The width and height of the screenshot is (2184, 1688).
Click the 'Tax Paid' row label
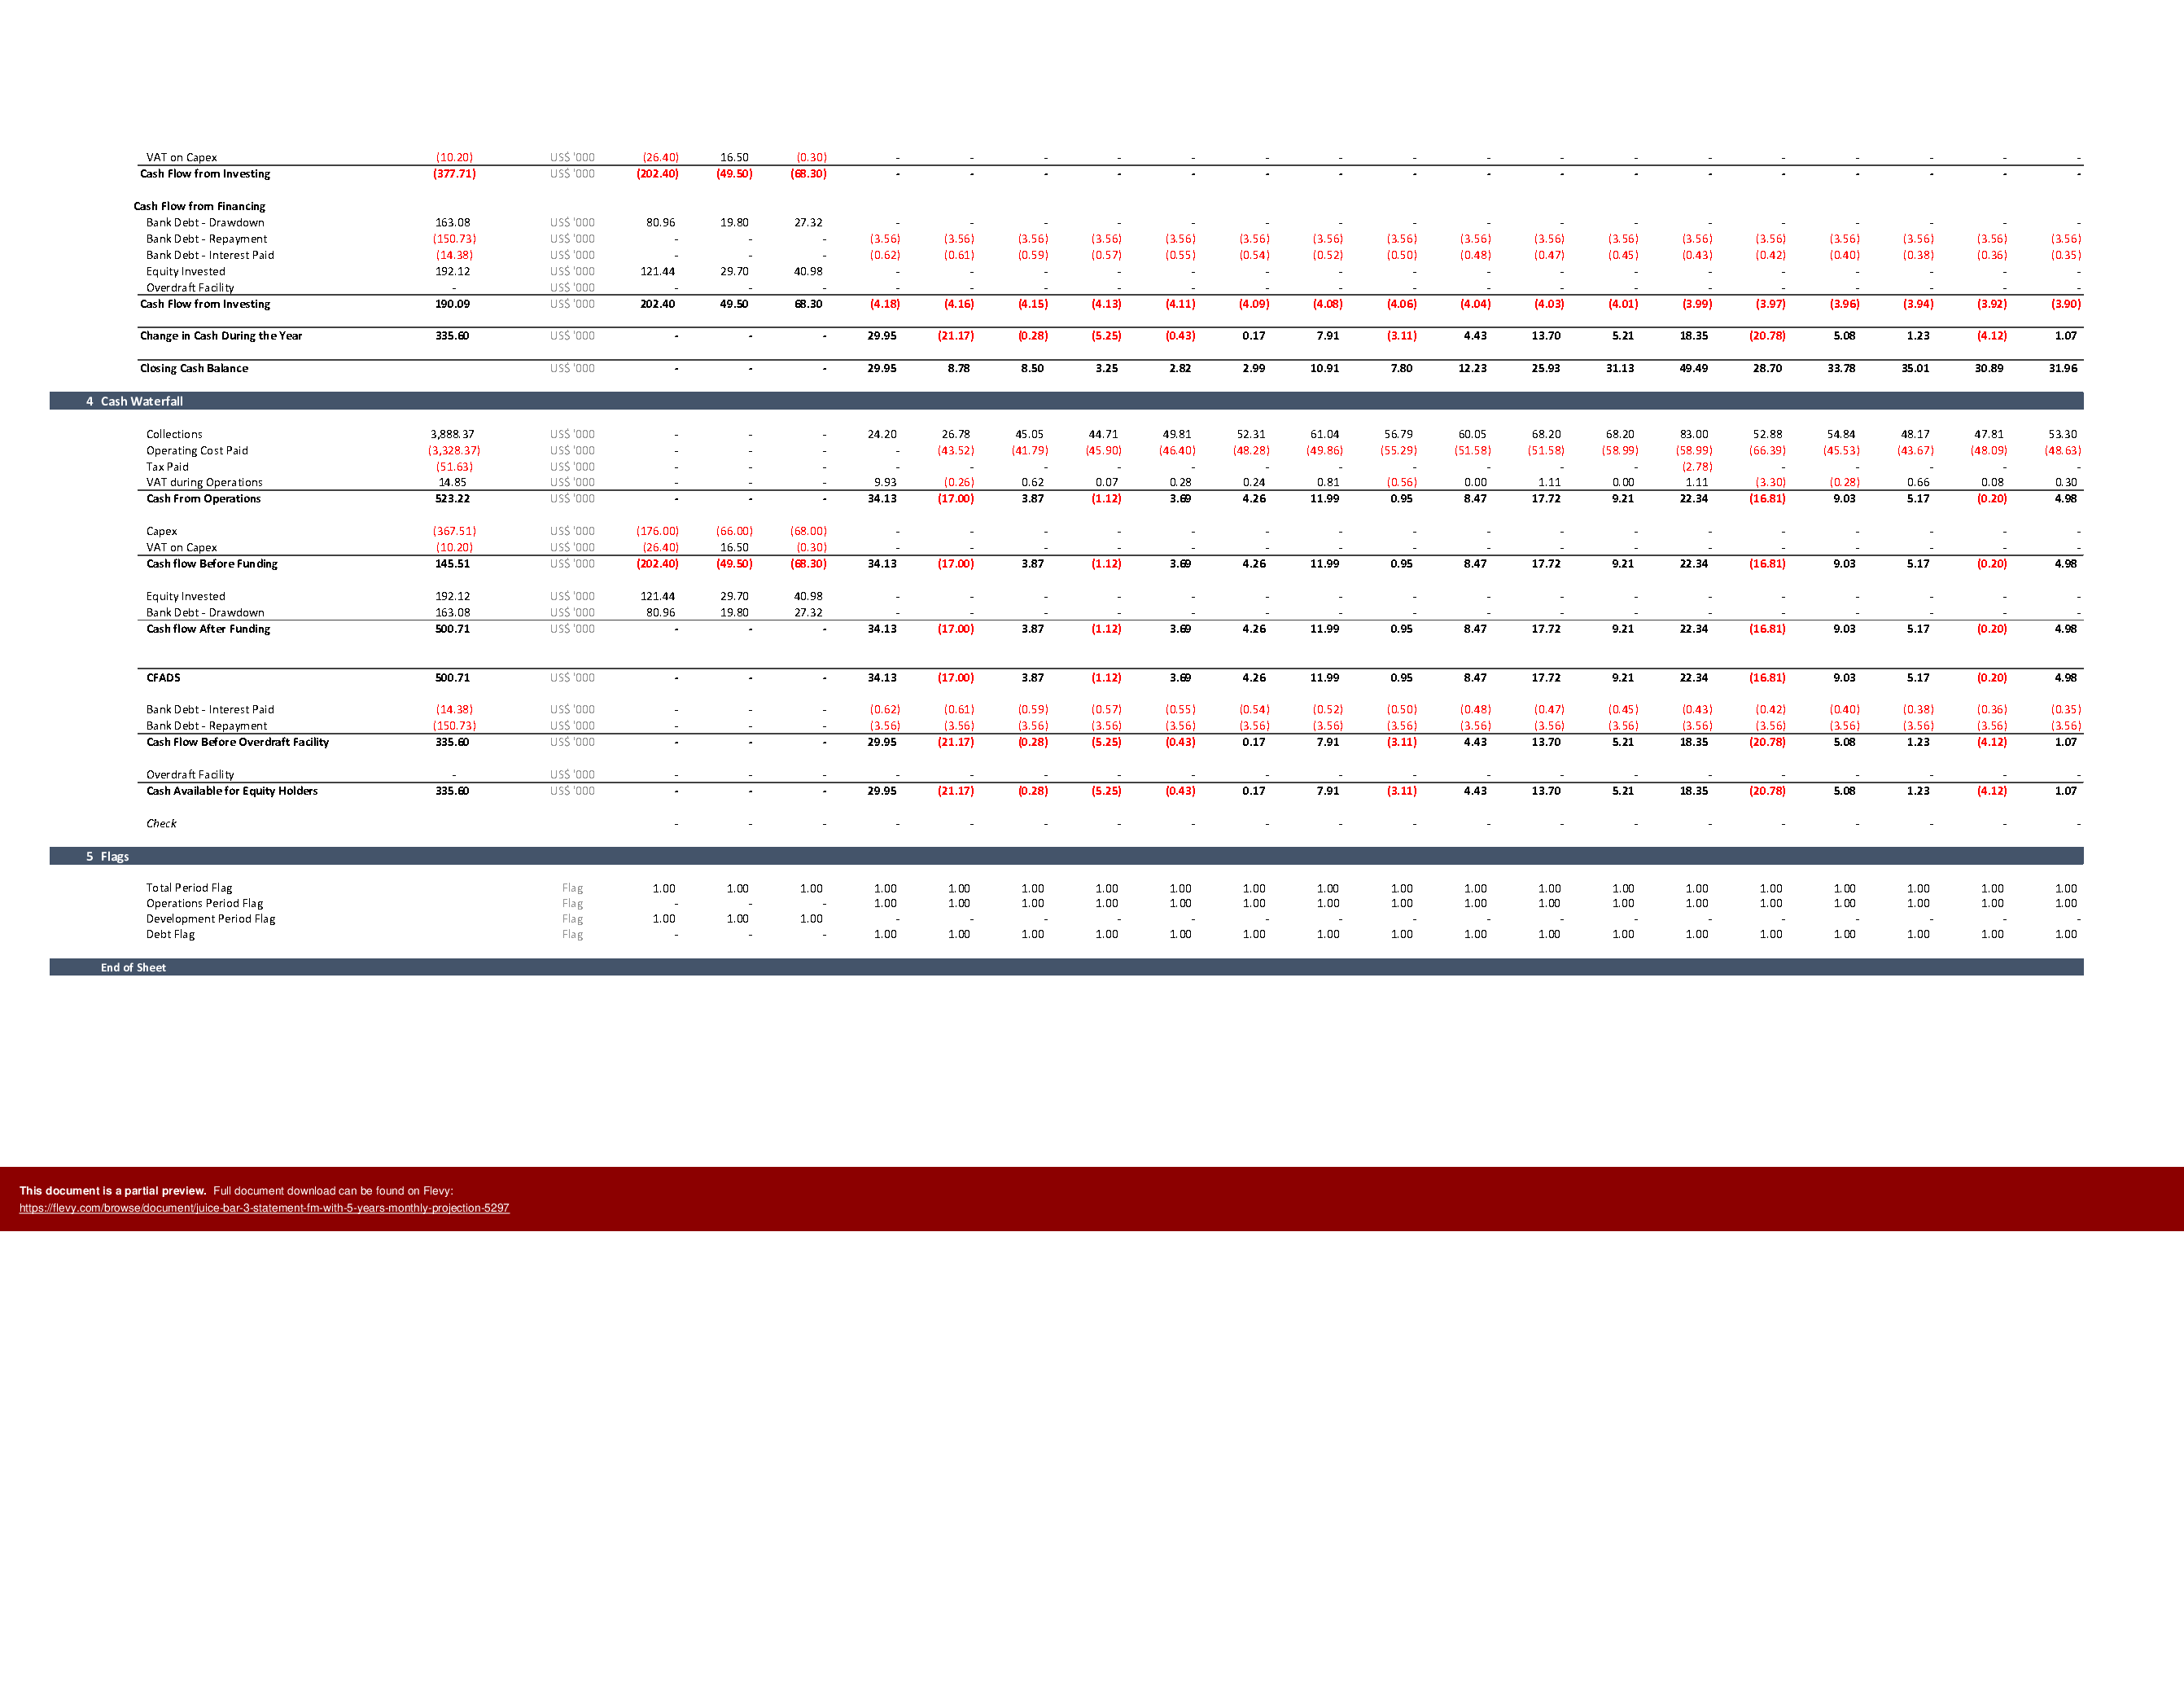pos(167,467)
